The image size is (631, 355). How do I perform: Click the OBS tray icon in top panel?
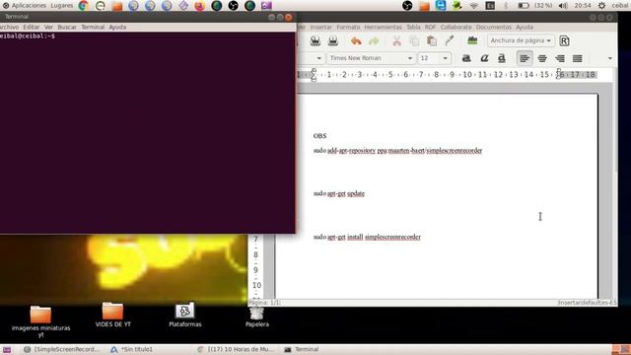407,6
